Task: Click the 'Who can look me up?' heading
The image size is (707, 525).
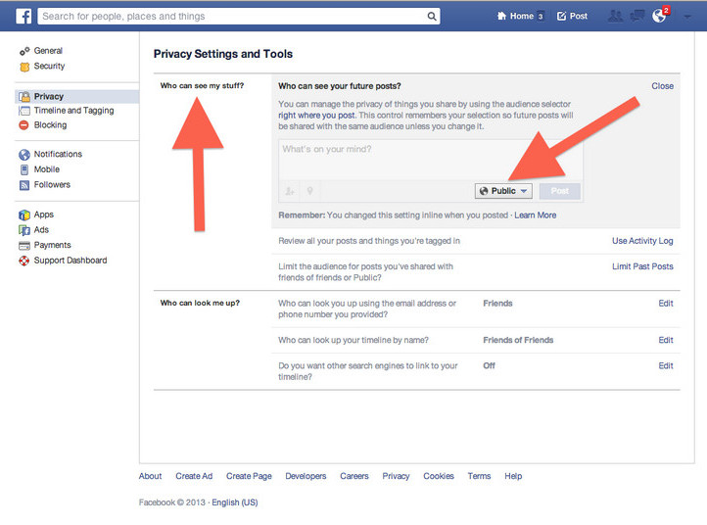Action: pos(200,303)
